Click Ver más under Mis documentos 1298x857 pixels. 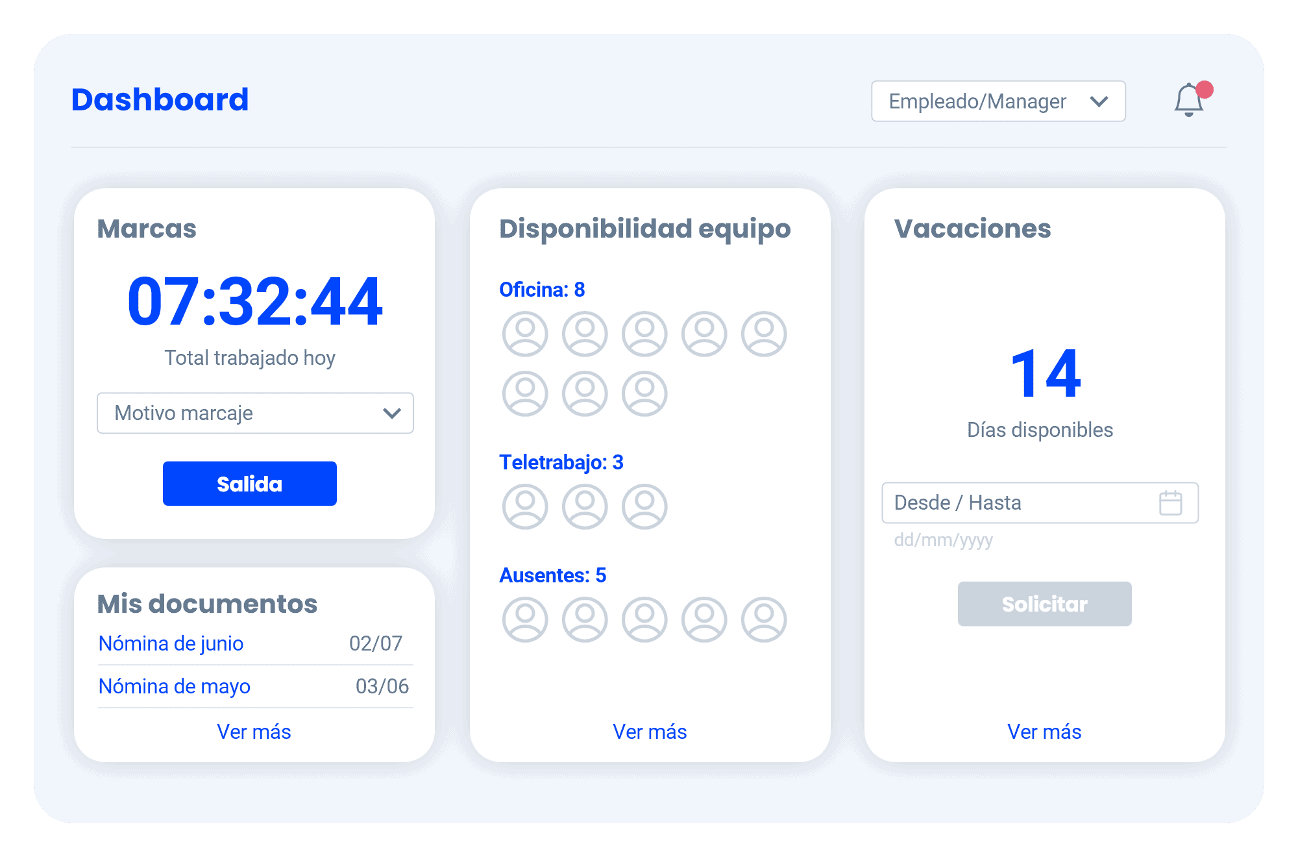254,732
